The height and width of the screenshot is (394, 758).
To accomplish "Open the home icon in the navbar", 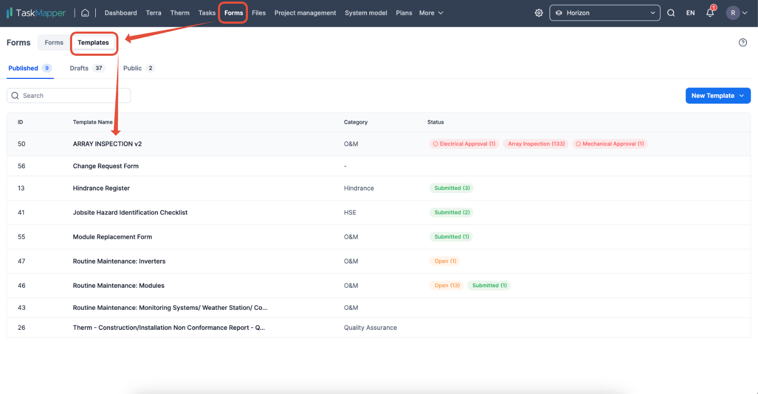I will [85, 13].
